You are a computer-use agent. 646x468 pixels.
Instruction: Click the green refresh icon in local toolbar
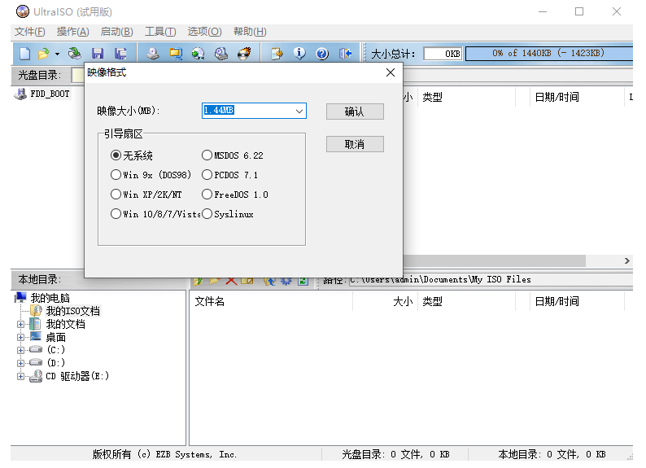[303, 281]
